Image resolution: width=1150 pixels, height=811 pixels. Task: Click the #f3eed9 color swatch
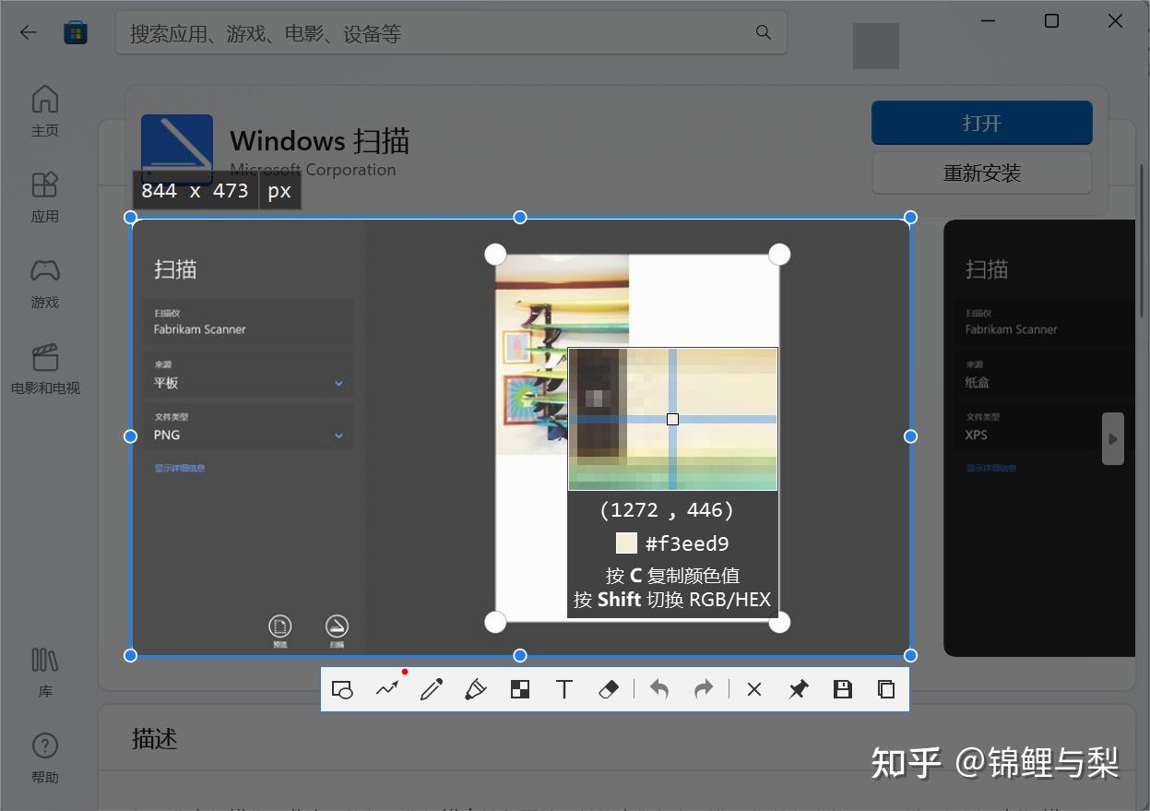click(627, 543)
